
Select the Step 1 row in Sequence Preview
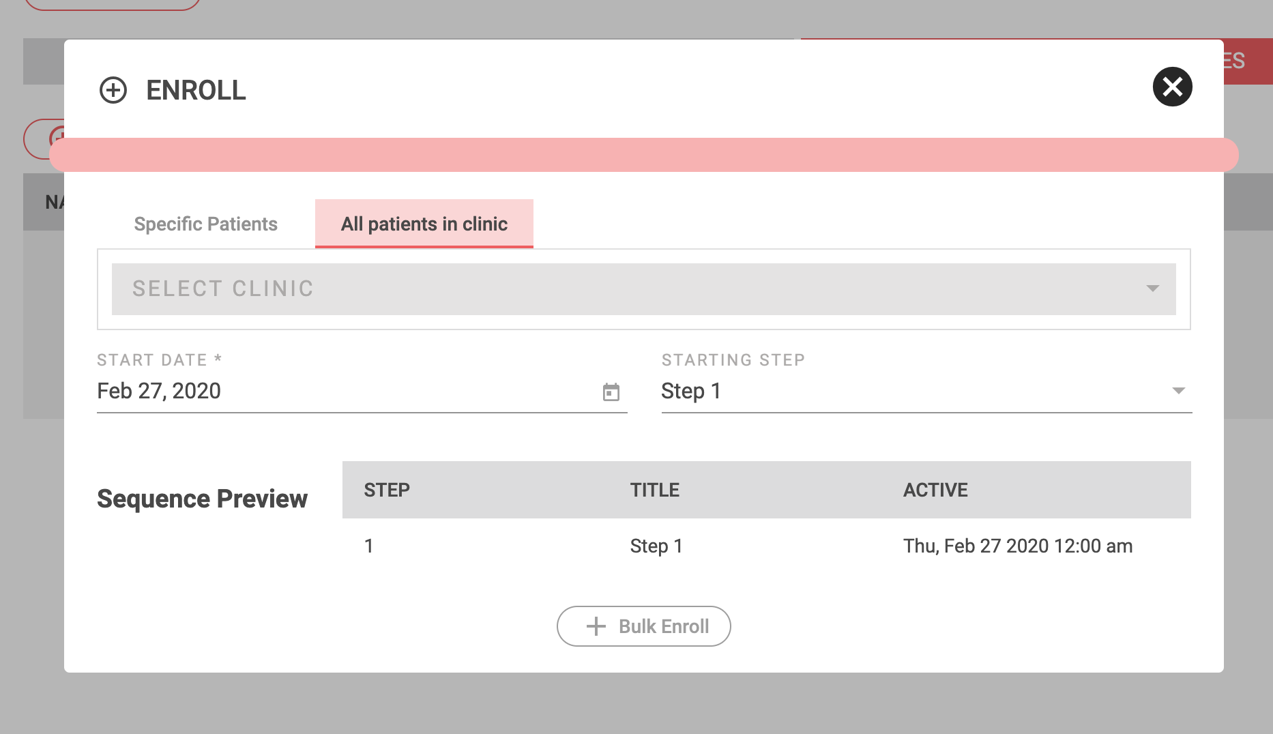click(657, 546)
